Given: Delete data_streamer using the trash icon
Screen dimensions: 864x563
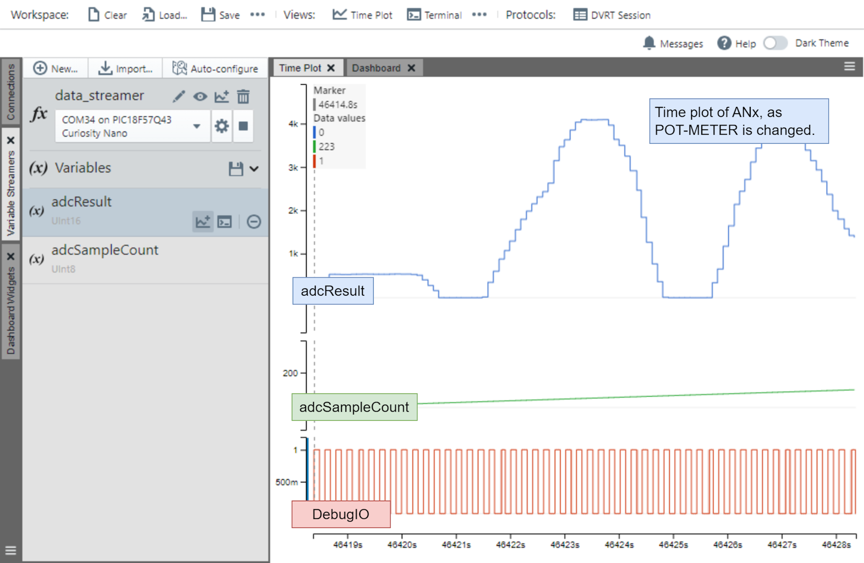Looking at the screenshot, I should 243,97.
